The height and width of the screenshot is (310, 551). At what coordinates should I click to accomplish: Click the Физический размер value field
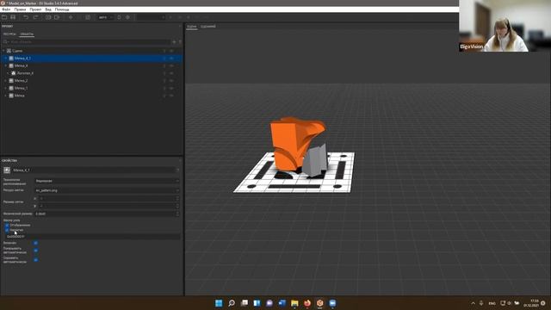pos(107,214)
